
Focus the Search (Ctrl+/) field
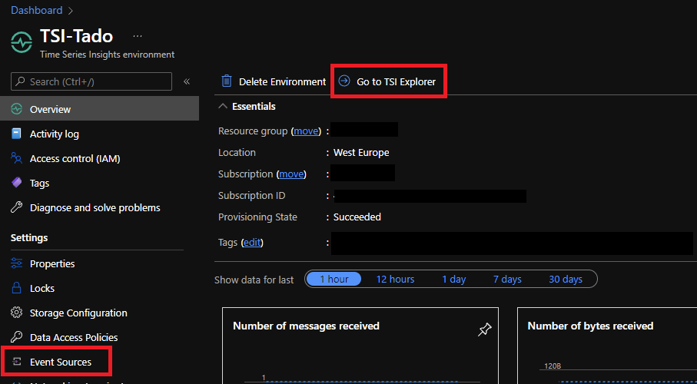tap(91, 81)
